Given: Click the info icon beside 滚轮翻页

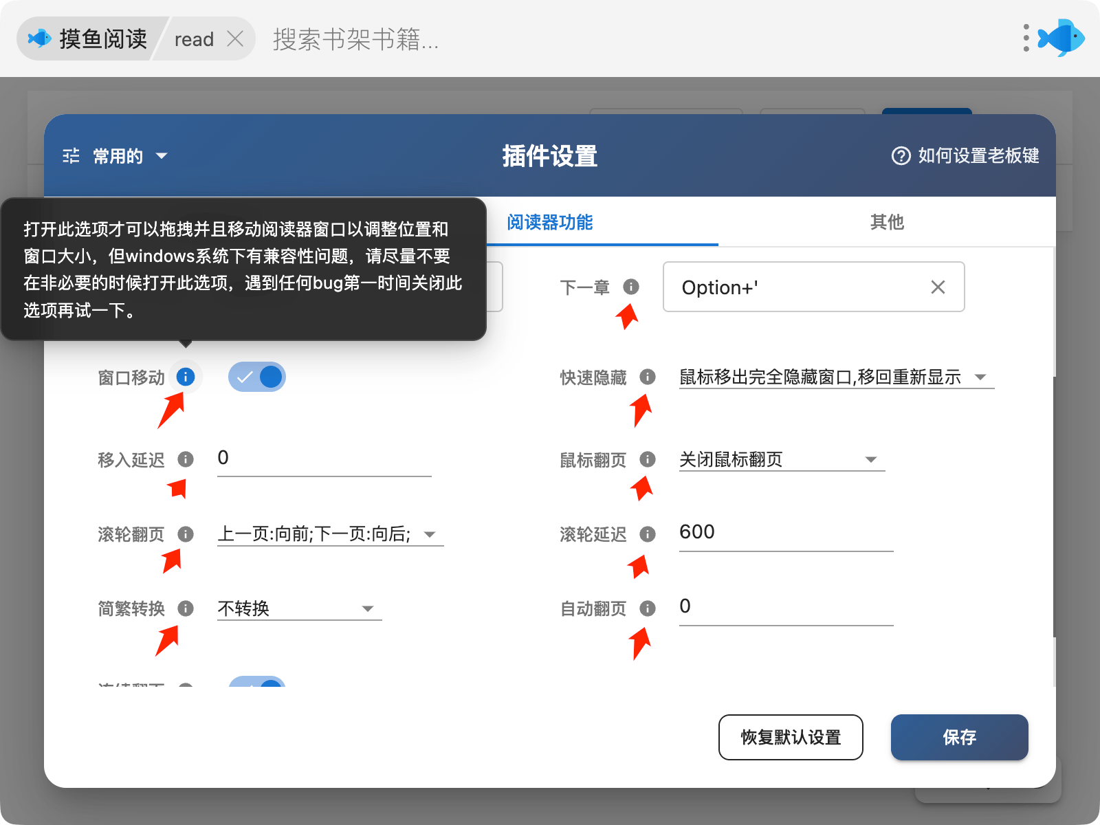Looking at the screenshot, I should (x=186, y=533).
